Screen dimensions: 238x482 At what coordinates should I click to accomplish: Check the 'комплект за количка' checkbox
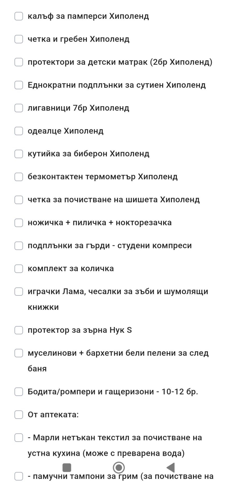click(x=19, y=269)
